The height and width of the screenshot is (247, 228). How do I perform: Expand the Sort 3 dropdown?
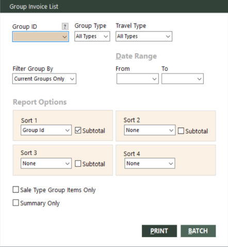46,163
